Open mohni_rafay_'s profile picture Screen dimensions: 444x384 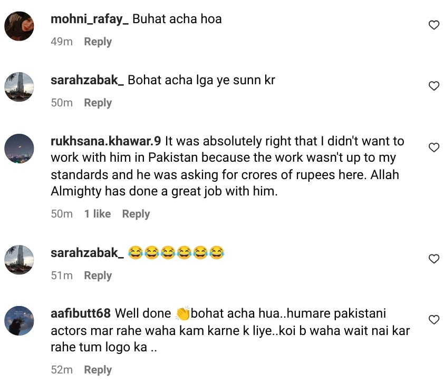tap(19, 26)
